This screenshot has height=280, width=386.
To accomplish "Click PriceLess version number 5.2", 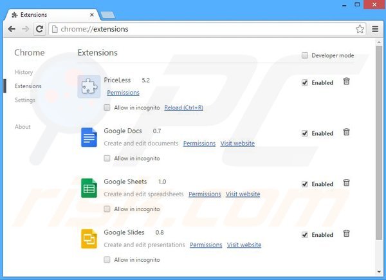I will [x=146, y=80].
